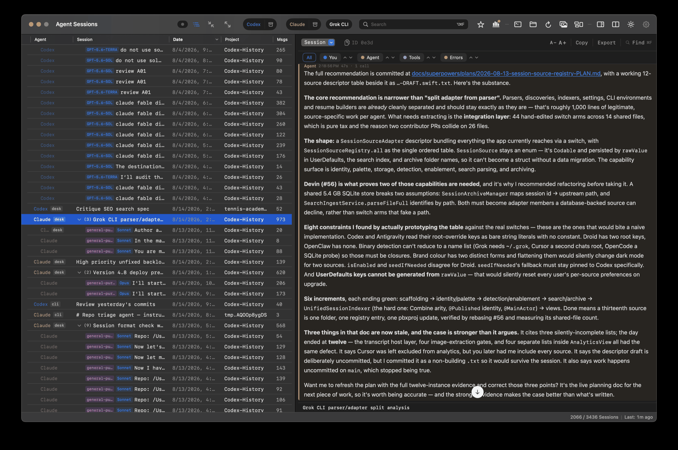Viewport: 678px width, 450px height.
Task: Click the Date column sort chevron
Action: point(217,40)
